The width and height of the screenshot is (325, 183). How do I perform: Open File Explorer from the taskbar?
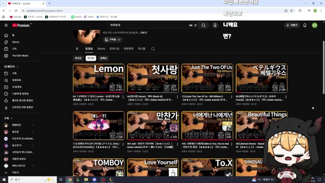(x=86, y=180)
